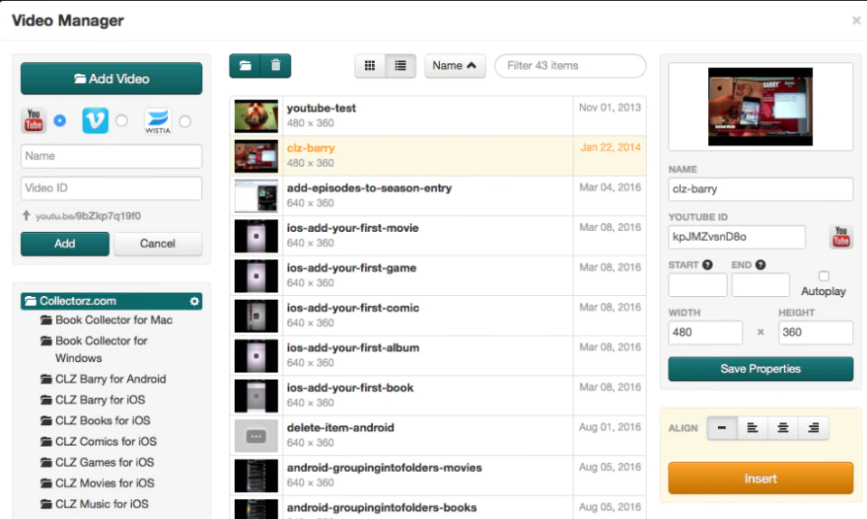Click the Save Properties button
The width and height of the screenshot is (867, 519).
[x=760, y=368]
